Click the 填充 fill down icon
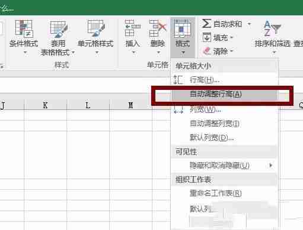The image size is (303, 230). [207, 37]
